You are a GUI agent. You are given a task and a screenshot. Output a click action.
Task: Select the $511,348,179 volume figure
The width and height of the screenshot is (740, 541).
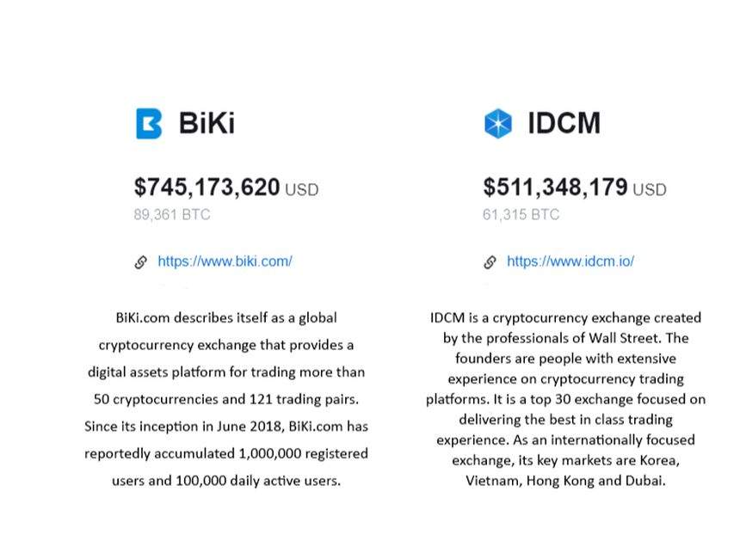tap(555, 187)
